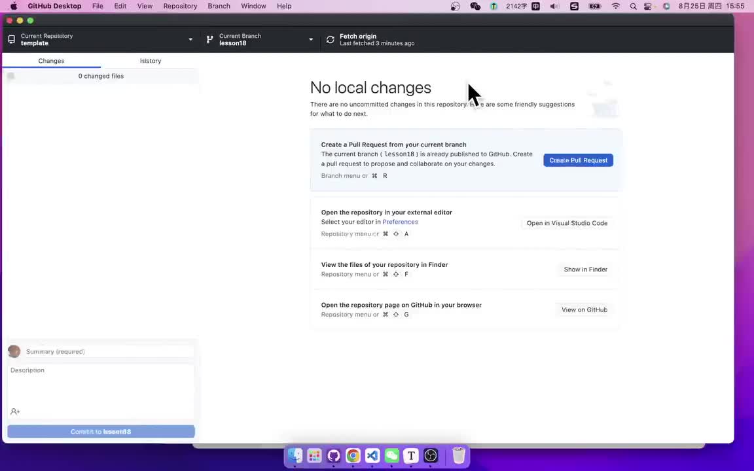Switch to the History tab
The width and height of the screenshot is (754, 471).
[x=151, y=61]
